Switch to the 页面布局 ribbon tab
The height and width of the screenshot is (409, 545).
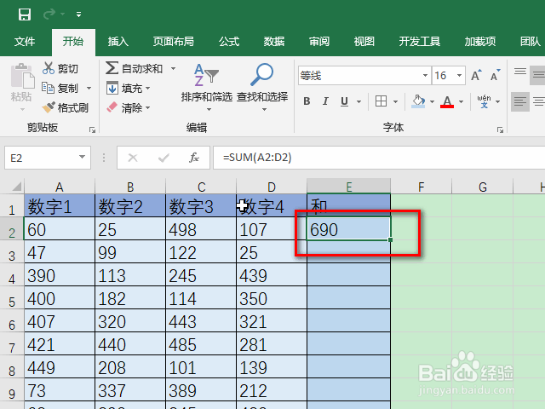(x=174, y=42)
